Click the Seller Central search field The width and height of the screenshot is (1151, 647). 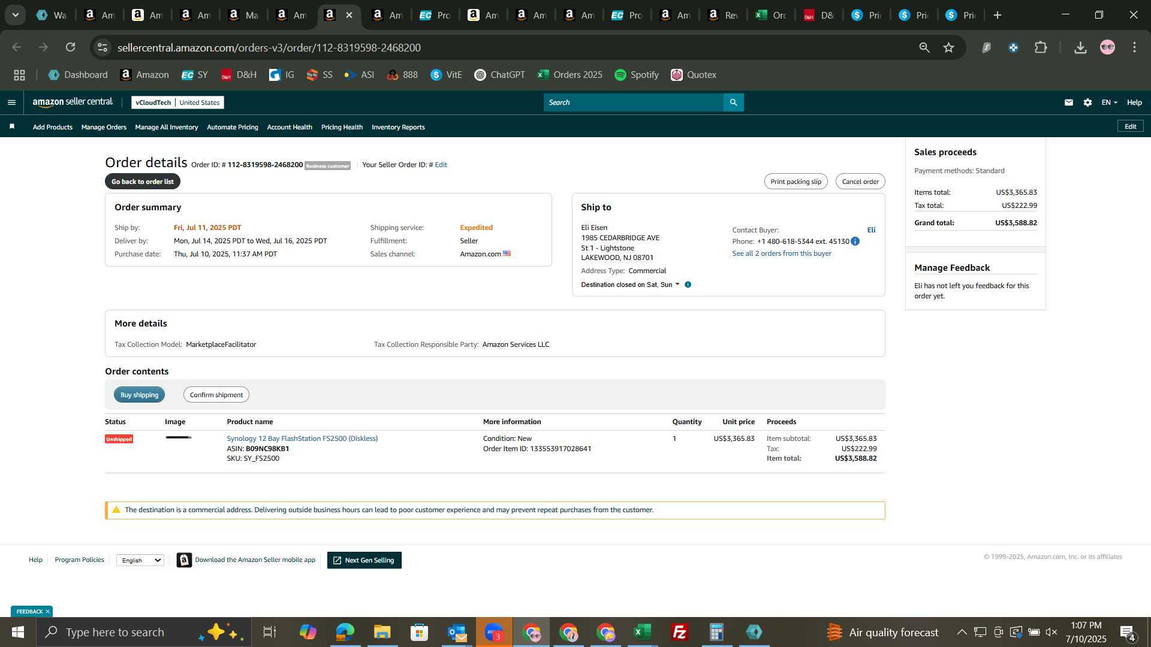pyautogui.click(x=634, y=102)
